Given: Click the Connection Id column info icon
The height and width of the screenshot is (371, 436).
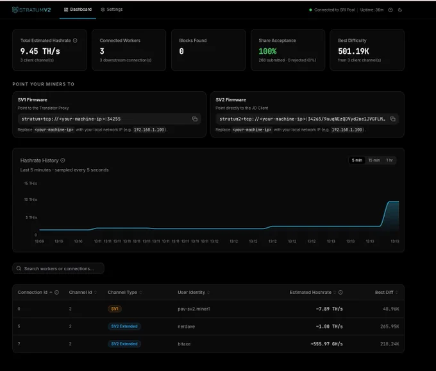Looking at the screenshot, I should click(x=56, y=292).
